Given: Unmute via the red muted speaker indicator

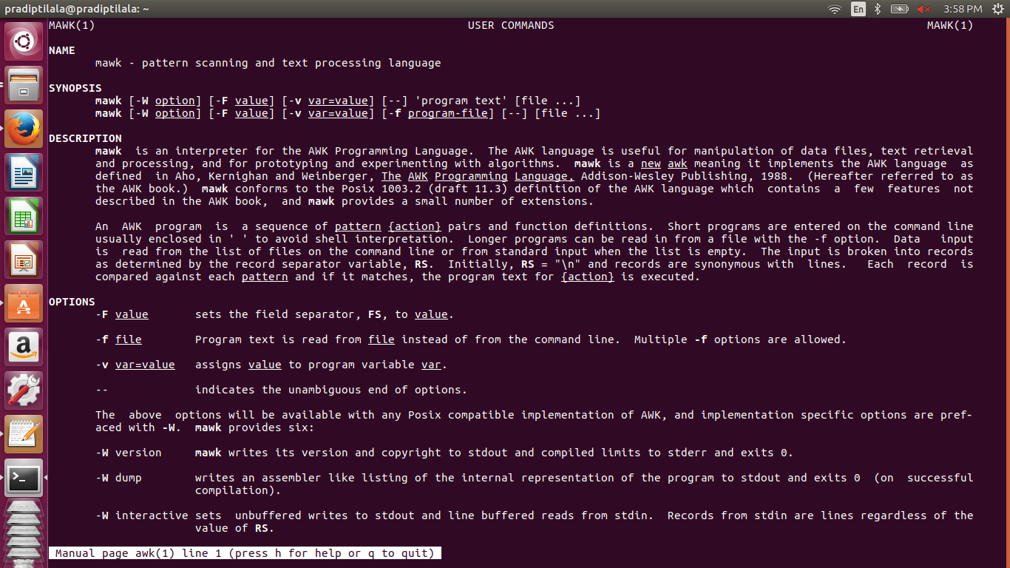Looking at the screenshot, I should pos(923,9).
